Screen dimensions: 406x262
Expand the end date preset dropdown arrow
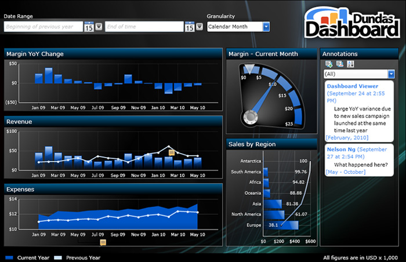pos(199,27)
